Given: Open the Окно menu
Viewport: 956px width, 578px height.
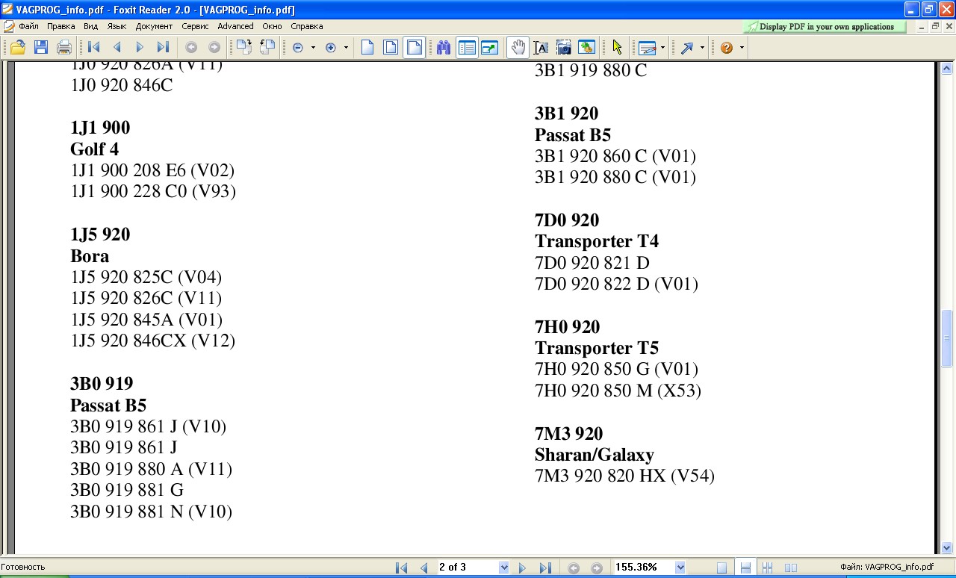Looking at the screenshot, I should (273, 26).
